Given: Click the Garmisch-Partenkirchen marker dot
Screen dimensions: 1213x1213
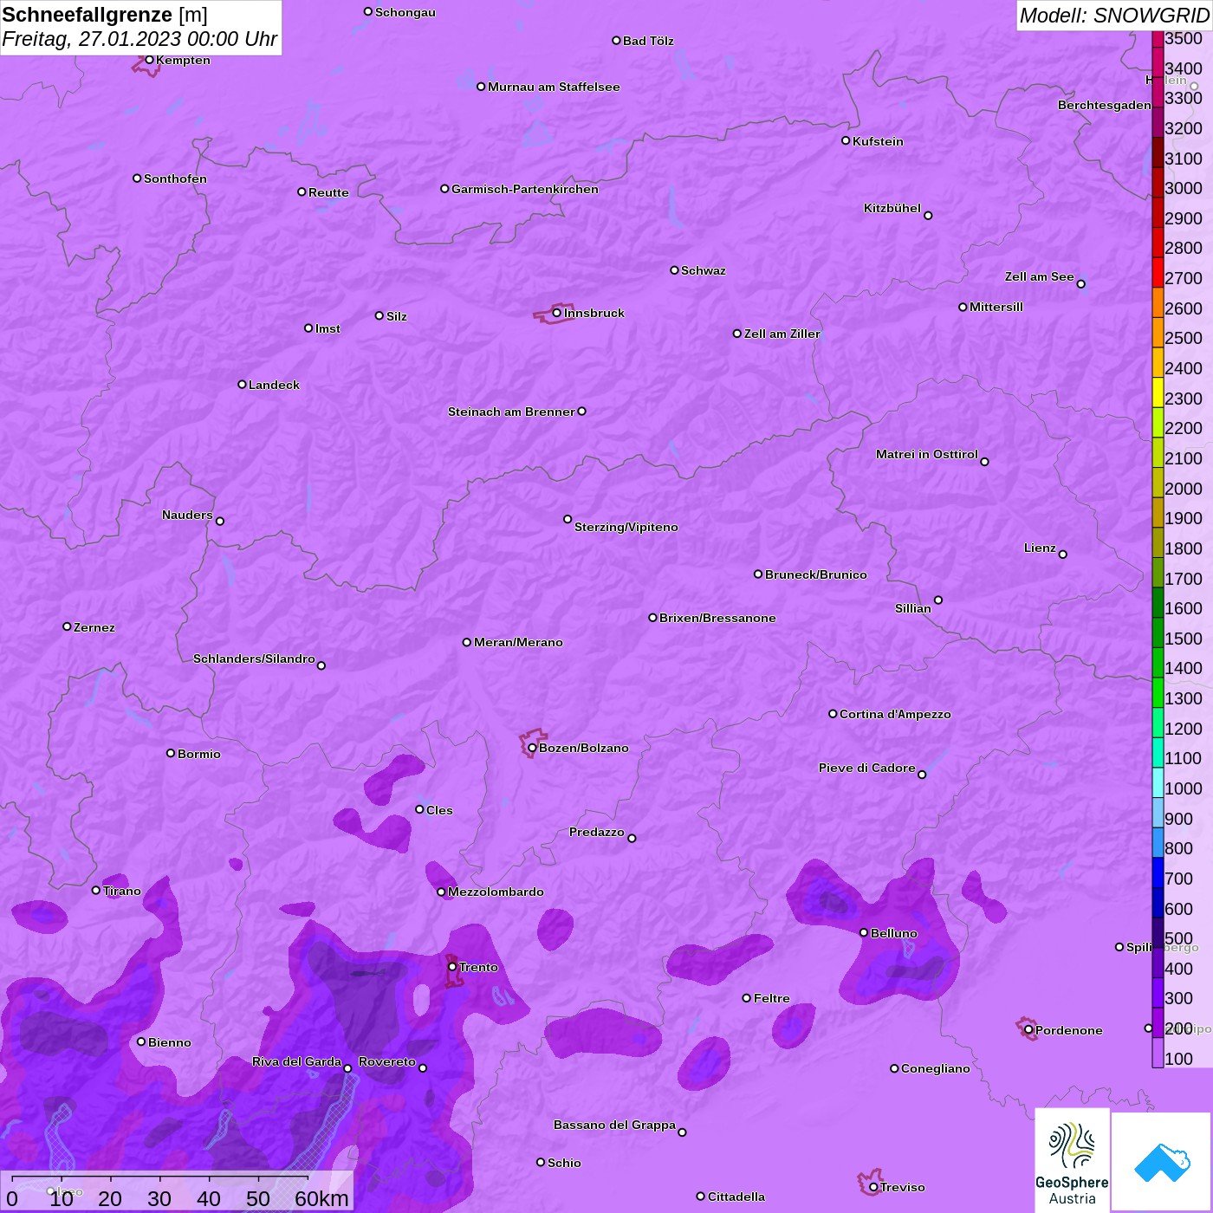Looking at the screenshot, I should 444,188.
